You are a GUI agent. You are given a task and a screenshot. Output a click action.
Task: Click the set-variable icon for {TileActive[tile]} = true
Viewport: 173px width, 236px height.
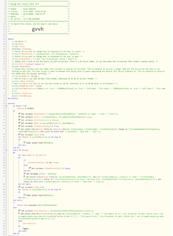[19, 126]
